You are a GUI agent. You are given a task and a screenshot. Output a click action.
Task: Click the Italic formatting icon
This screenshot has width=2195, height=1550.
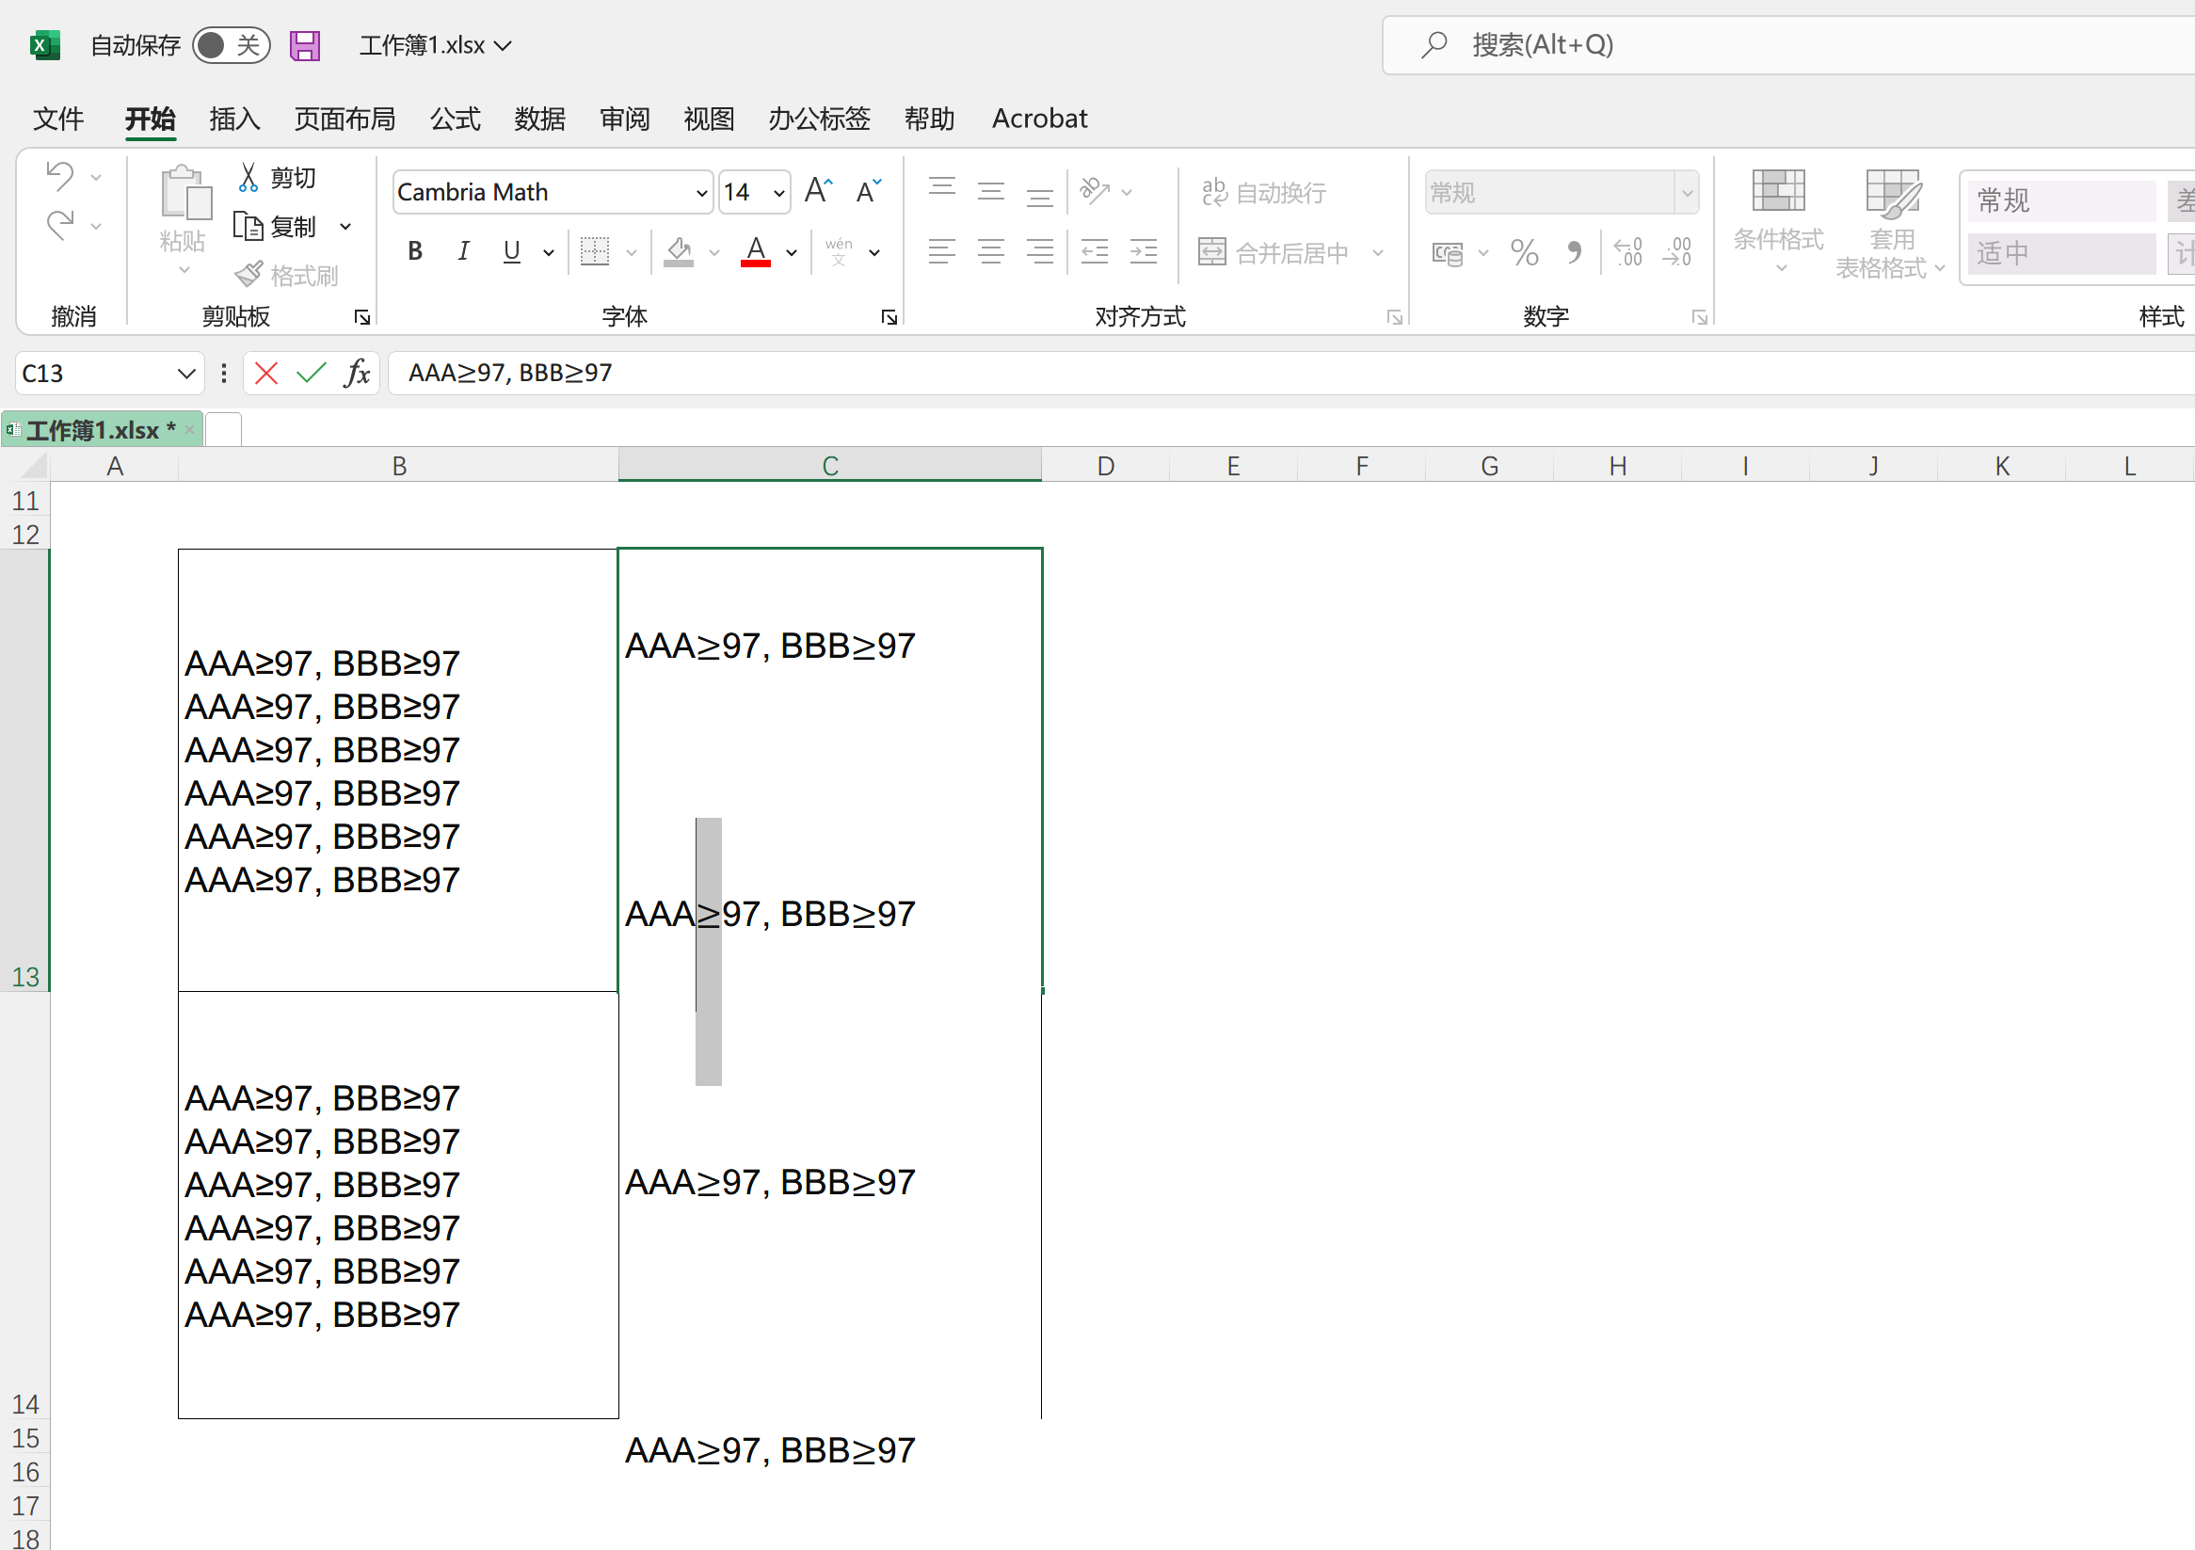pyautogui.click(x=464, y=251)
